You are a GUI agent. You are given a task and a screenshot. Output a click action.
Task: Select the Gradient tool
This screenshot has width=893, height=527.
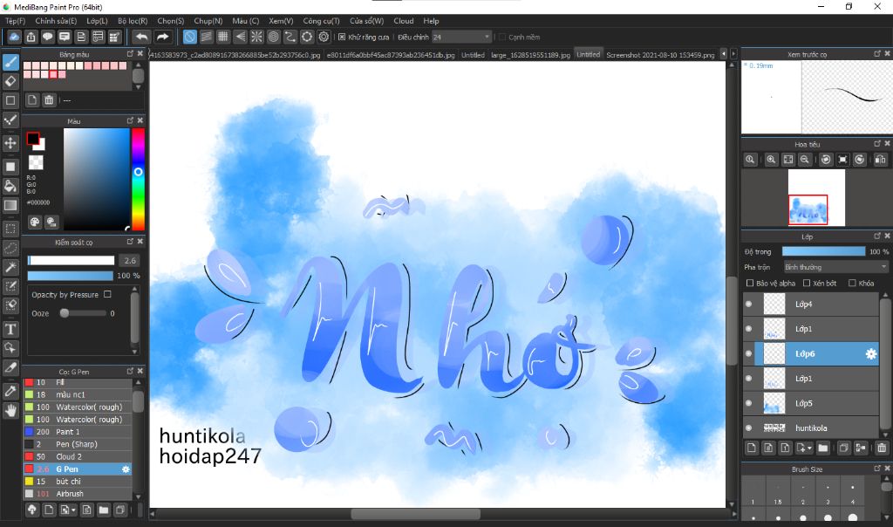click(x=10, y=205)
